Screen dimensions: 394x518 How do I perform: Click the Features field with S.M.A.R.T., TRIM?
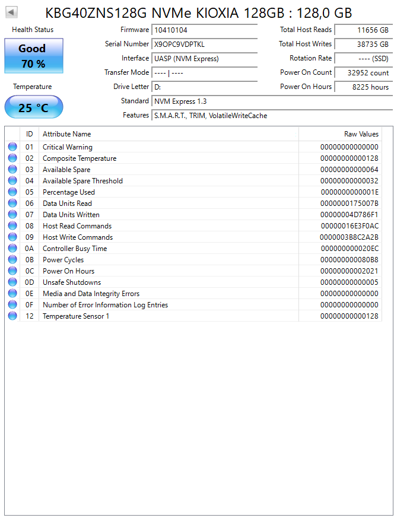(272, 115)
